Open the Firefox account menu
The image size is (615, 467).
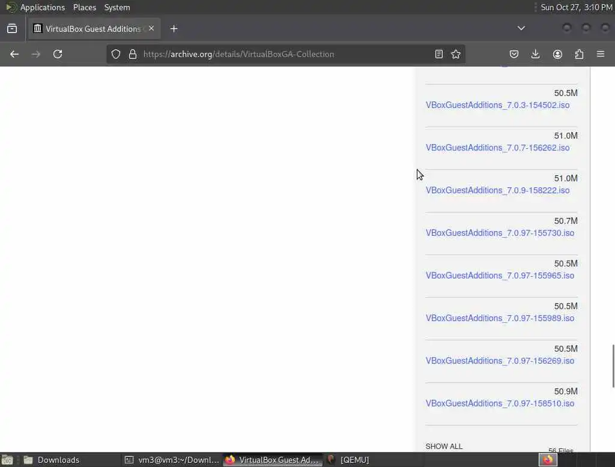[557, 54]
